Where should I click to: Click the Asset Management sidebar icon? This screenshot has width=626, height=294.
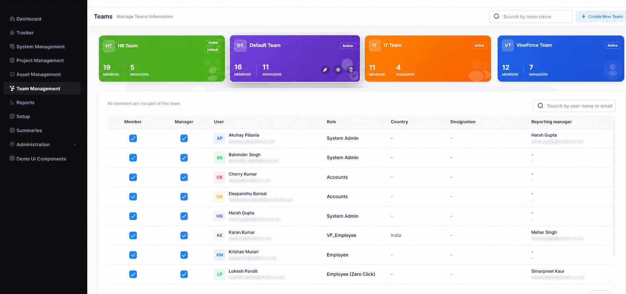click(12, 74)
